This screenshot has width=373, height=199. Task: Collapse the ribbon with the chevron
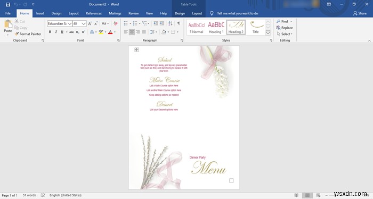pyautogui.click(x=369, y=41)
